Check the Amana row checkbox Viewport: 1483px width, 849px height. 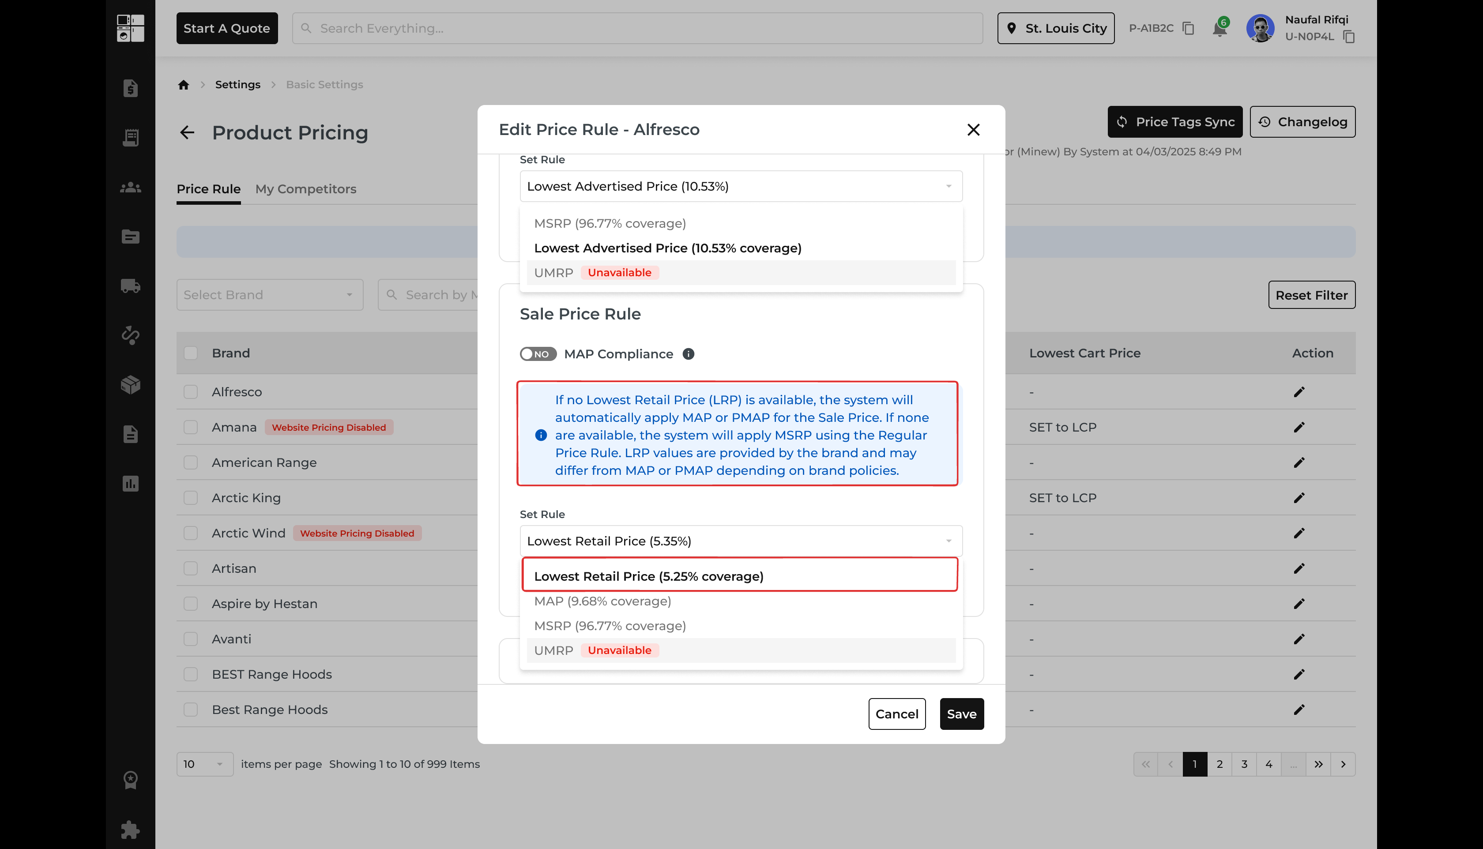[x=191, y=428]
